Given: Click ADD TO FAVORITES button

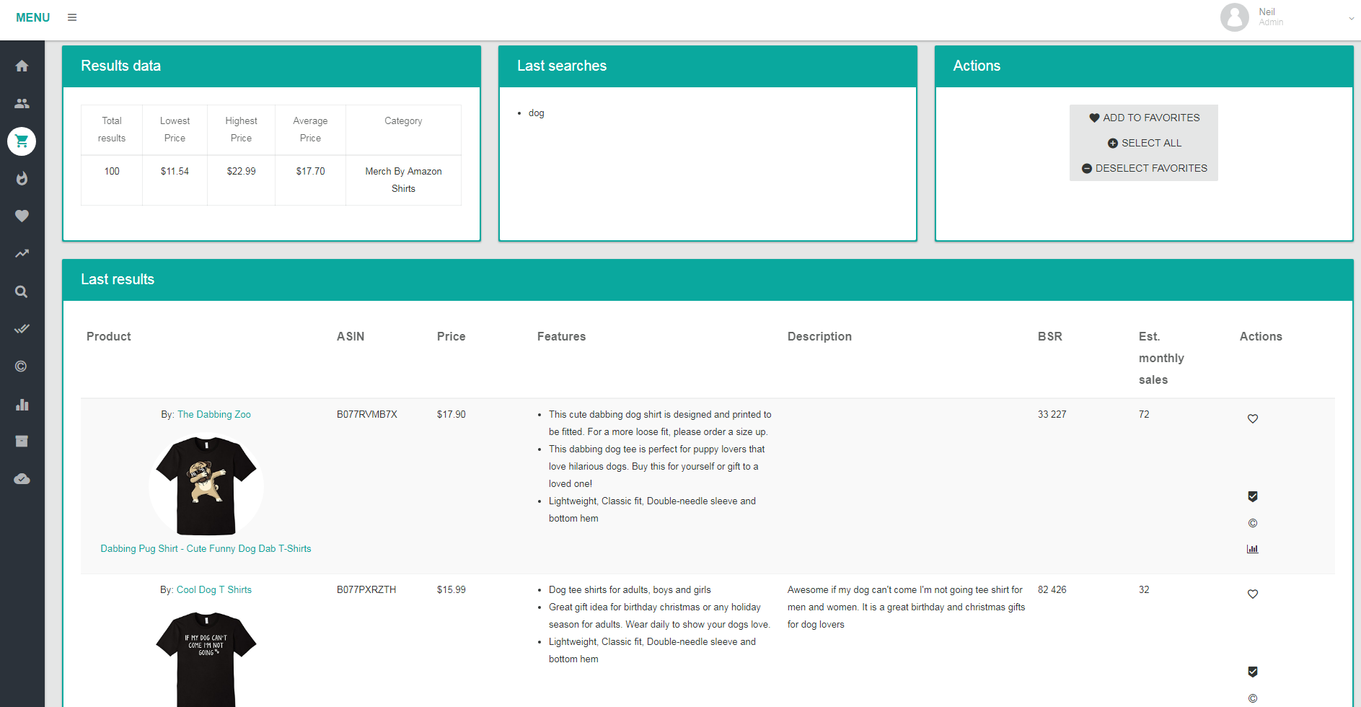Looking at the screenshot, I should (1144, 118).
